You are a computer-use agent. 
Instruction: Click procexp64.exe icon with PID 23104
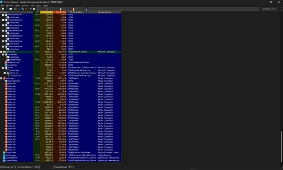click(4, 158)
